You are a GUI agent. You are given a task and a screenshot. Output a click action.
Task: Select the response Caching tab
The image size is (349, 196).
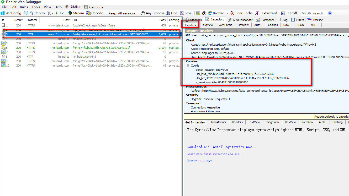(337, 122)
